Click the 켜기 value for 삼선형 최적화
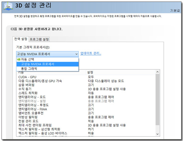183x141 pixels. (x=91, y=129)
